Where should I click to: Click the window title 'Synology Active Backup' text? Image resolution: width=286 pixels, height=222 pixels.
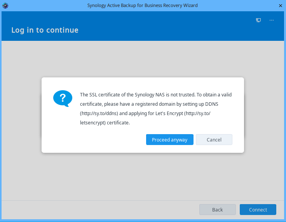pyautogui.click(x=143, y=5)
